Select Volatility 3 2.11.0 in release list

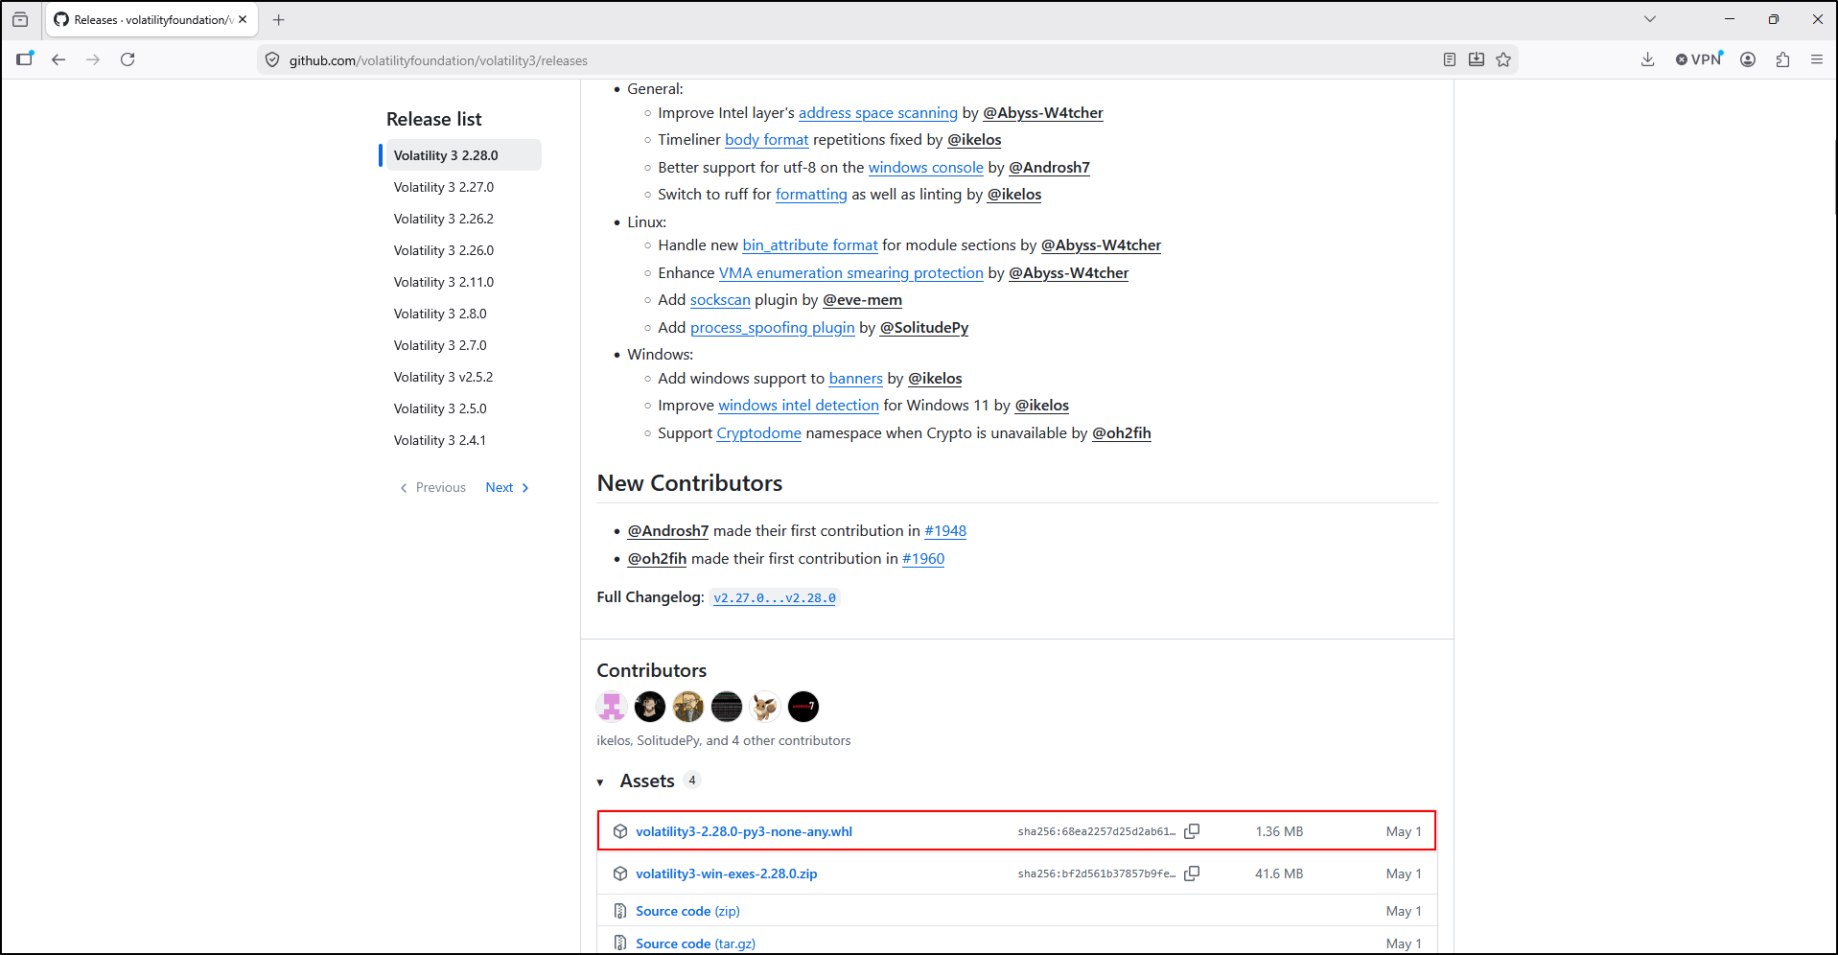(444, 282)
